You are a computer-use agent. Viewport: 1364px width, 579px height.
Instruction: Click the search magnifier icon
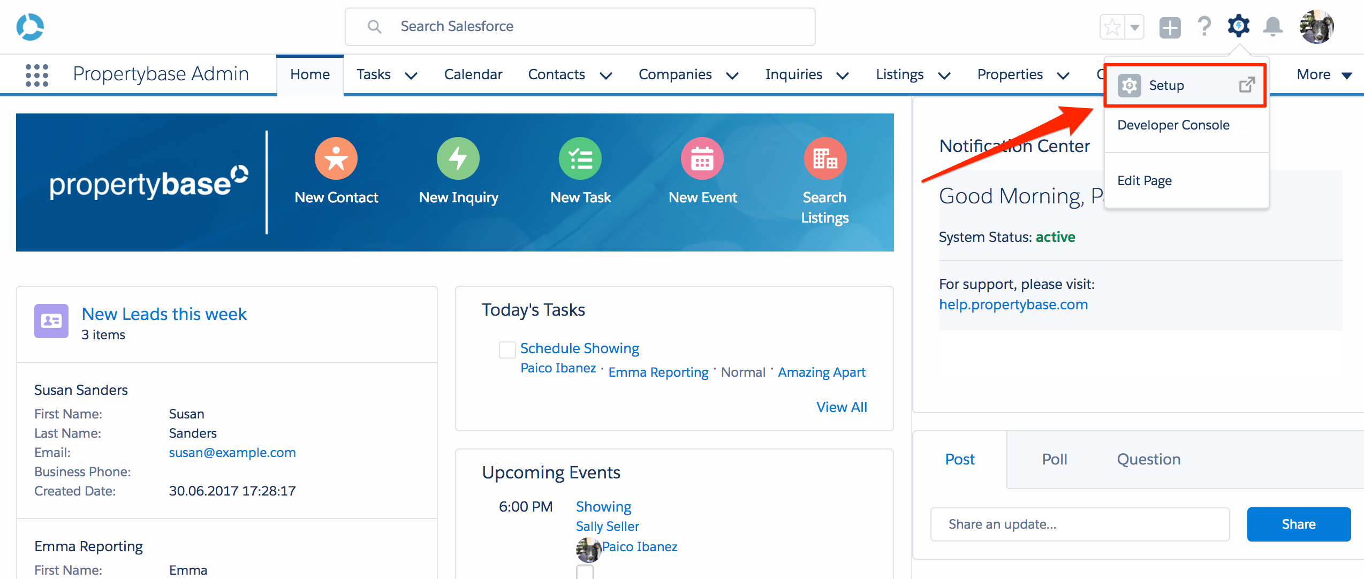point(374,26)
